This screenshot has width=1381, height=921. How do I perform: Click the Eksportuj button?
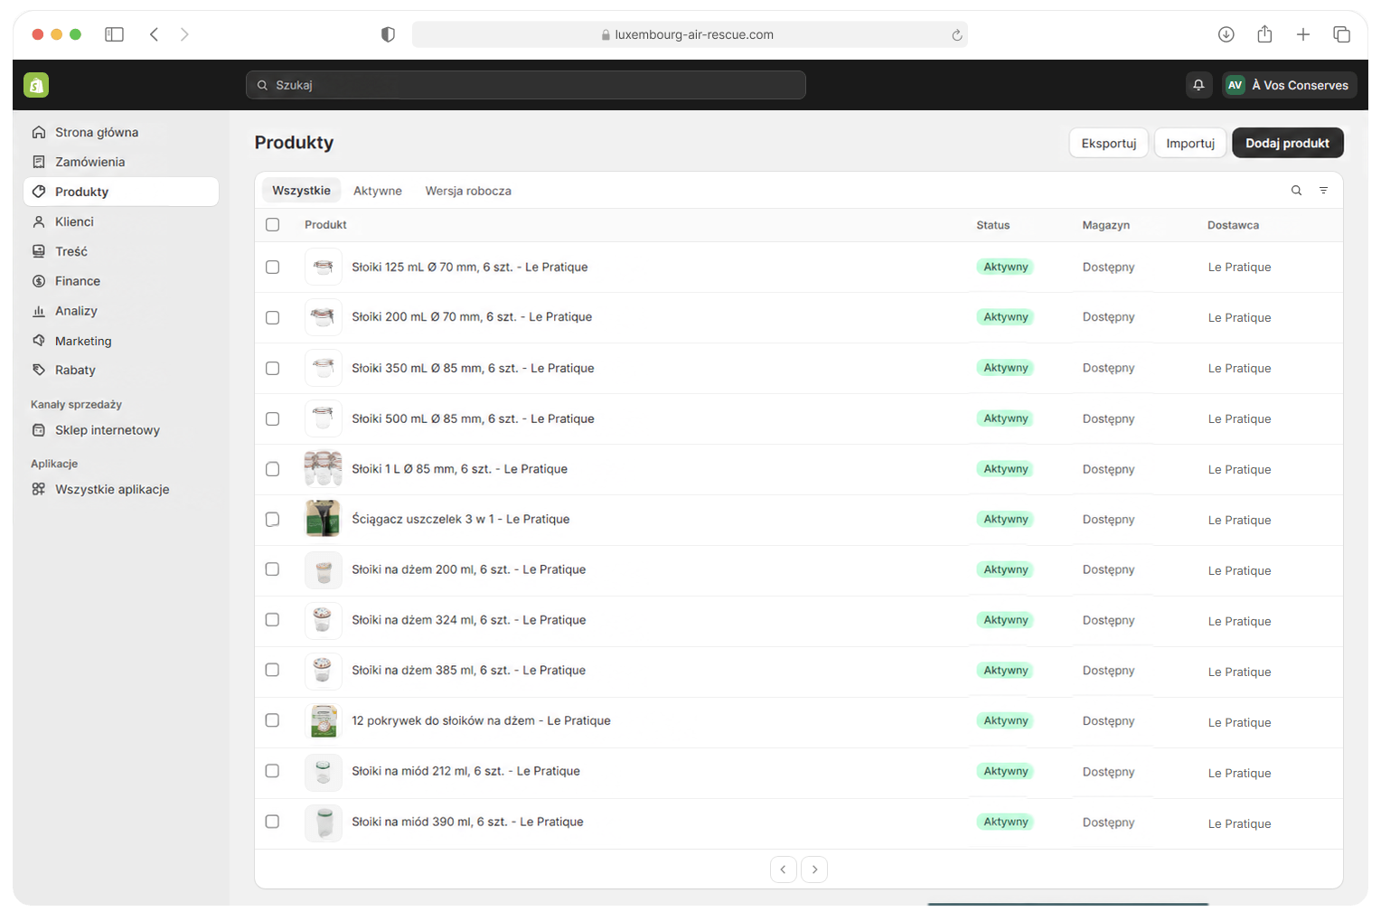[1109, 143]
